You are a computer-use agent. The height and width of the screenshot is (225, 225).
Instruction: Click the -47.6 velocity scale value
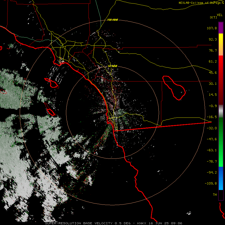212,139
